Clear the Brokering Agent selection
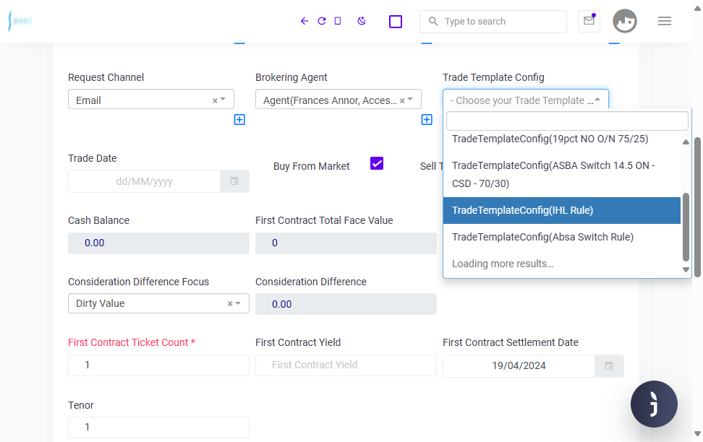Image resolution: width=703 pixels, height=442 pixels. [x=402, y=101]
